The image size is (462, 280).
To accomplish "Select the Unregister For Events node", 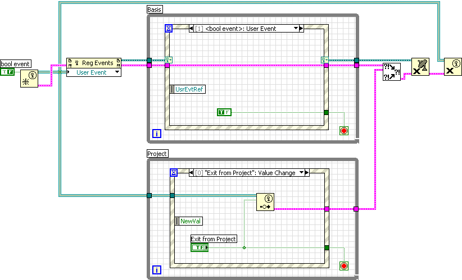I will pos(420,67).
